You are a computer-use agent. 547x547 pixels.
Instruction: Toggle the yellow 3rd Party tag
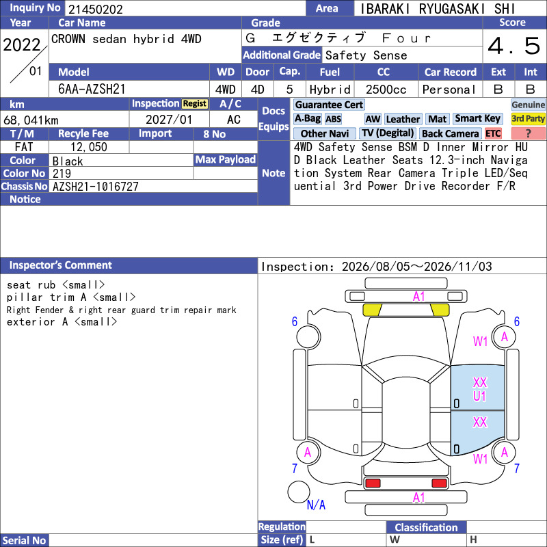click(528, 119)
